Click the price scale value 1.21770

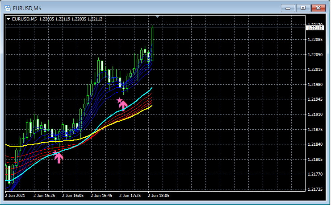coord(315,174)
